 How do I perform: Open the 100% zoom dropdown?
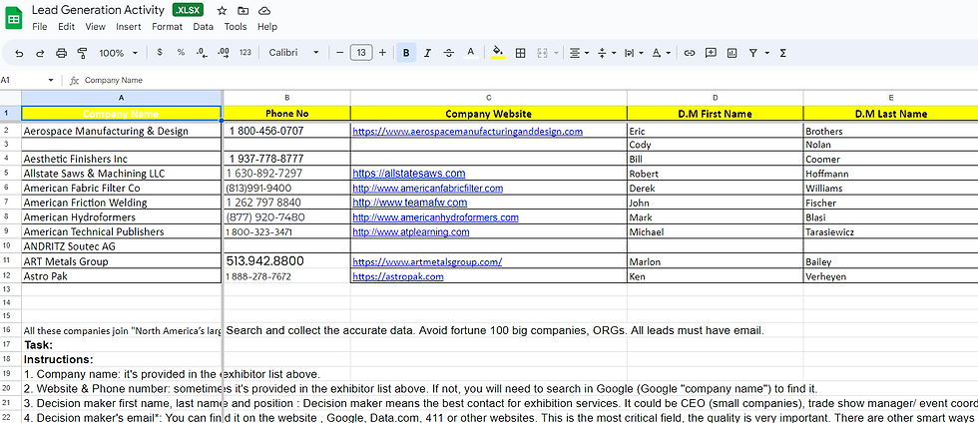[x=119, y=53]
